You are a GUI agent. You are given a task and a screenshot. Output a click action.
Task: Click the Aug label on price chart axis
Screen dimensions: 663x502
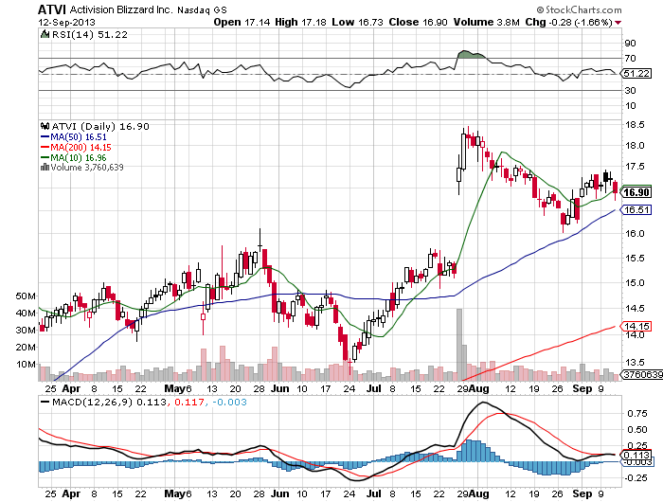[478, 388]
